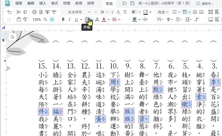
Task: Export document as PDF icon
Action: tap(41, 12)
